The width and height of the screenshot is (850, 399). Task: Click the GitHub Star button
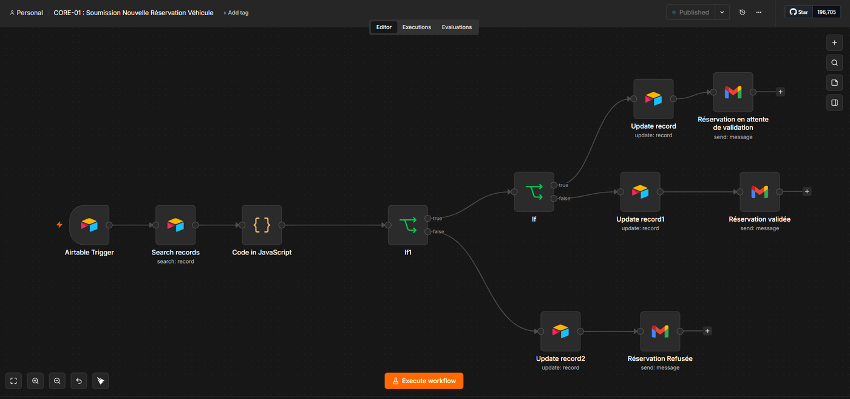click(798, 12)
